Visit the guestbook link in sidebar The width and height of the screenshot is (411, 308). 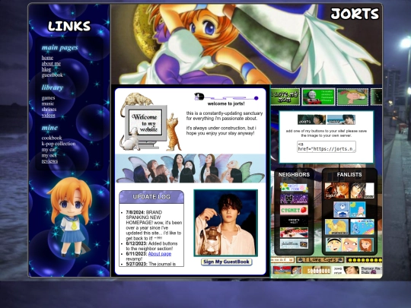pos(53,75)
